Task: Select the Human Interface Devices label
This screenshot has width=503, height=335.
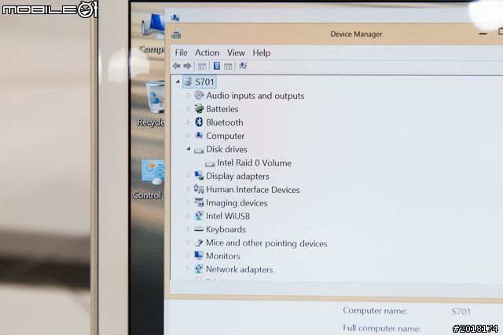Action: pos(253,190)
